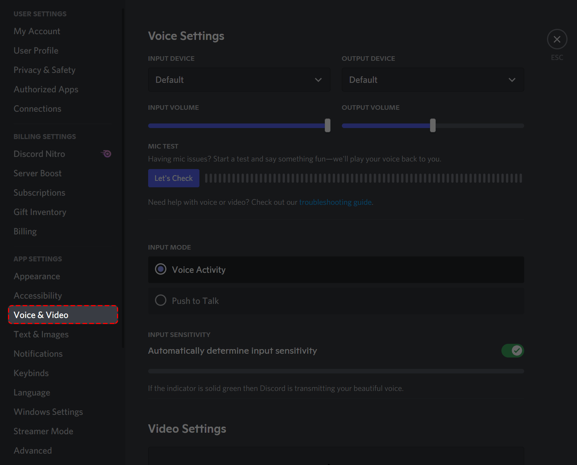
Task: Expand the Default output device selector
Action: click(433, 80)
